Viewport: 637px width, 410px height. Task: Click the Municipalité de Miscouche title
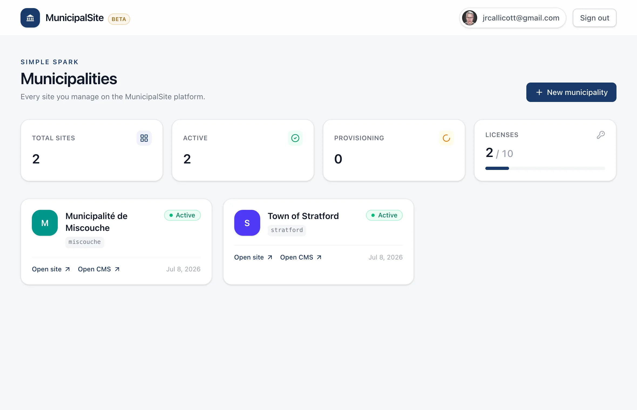tap(96, 222)
